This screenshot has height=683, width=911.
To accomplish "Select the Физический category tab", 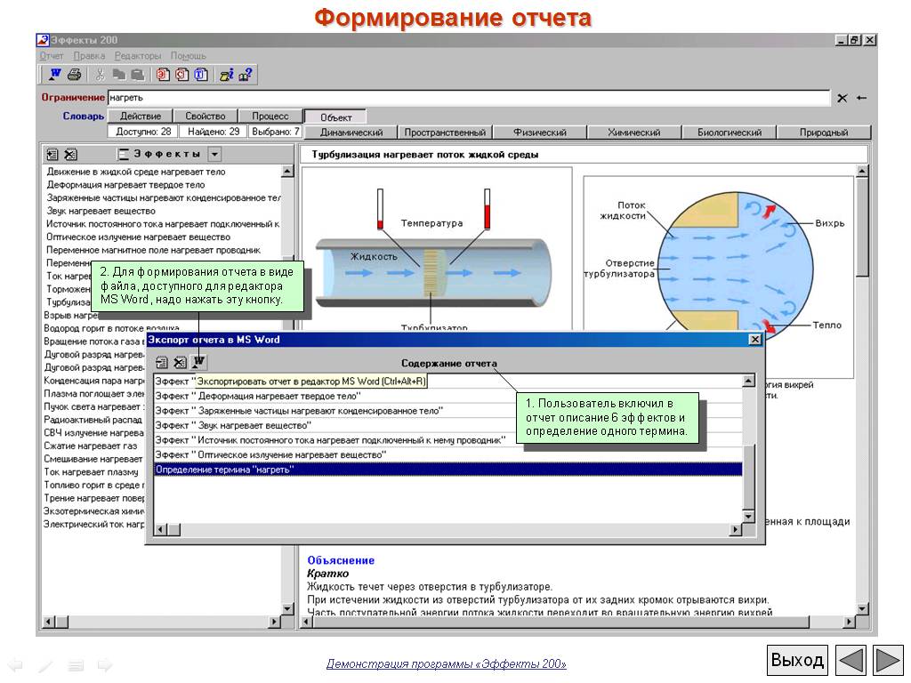I will click(540, 133).
